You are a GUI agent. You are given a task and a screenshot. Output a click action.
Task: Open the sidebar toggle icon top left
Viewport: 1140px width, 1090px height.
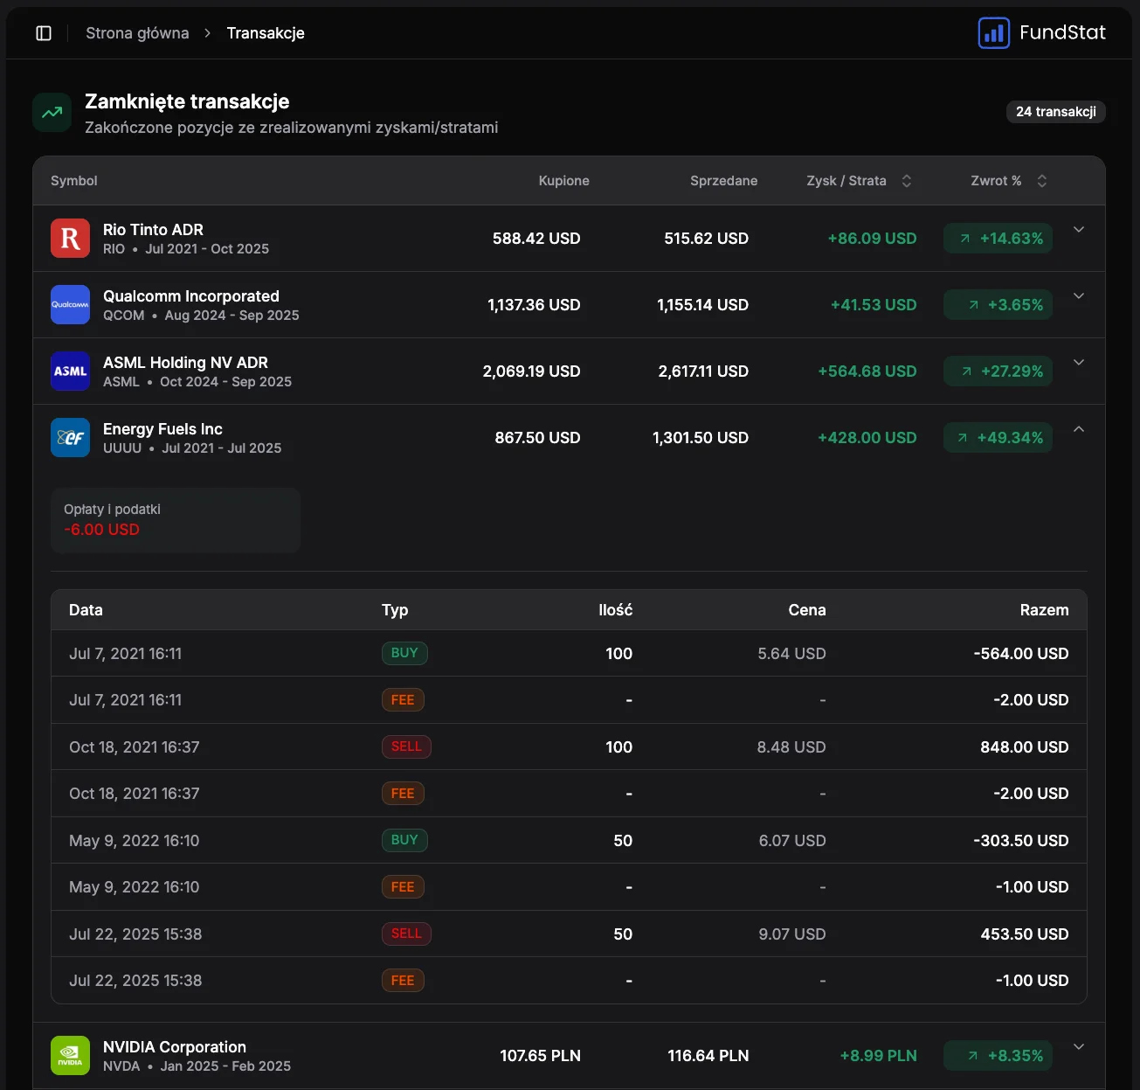click(x=44, y=32)
